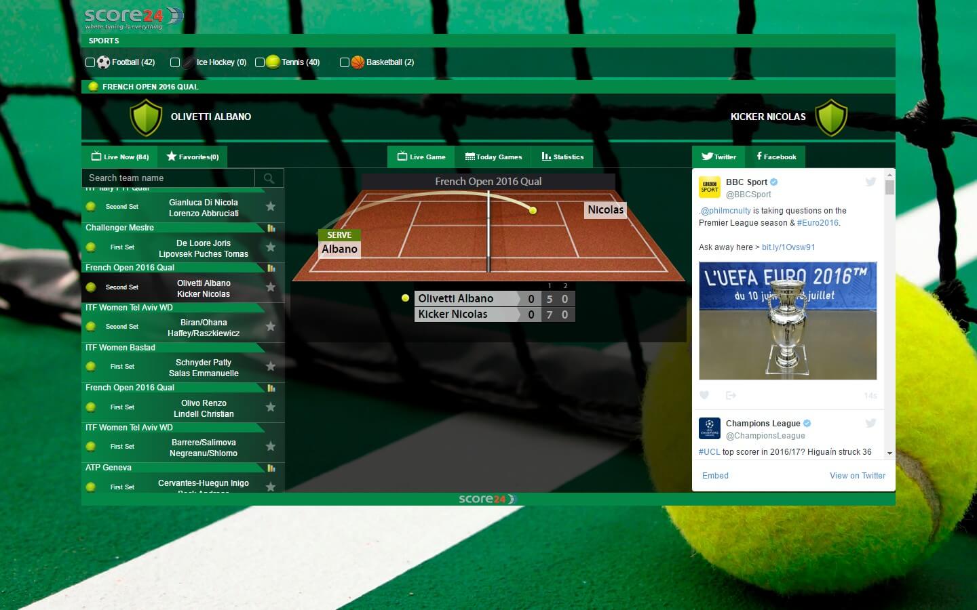Screen dimensions: 977x610
Task: Click the Search team name field
Action: pyautogui.click(x=168, y=178)
